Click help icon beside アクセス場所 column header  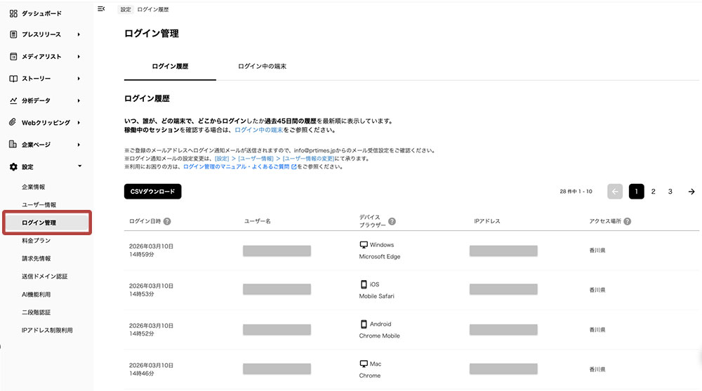pyautogui.click(x=626, y=221)
